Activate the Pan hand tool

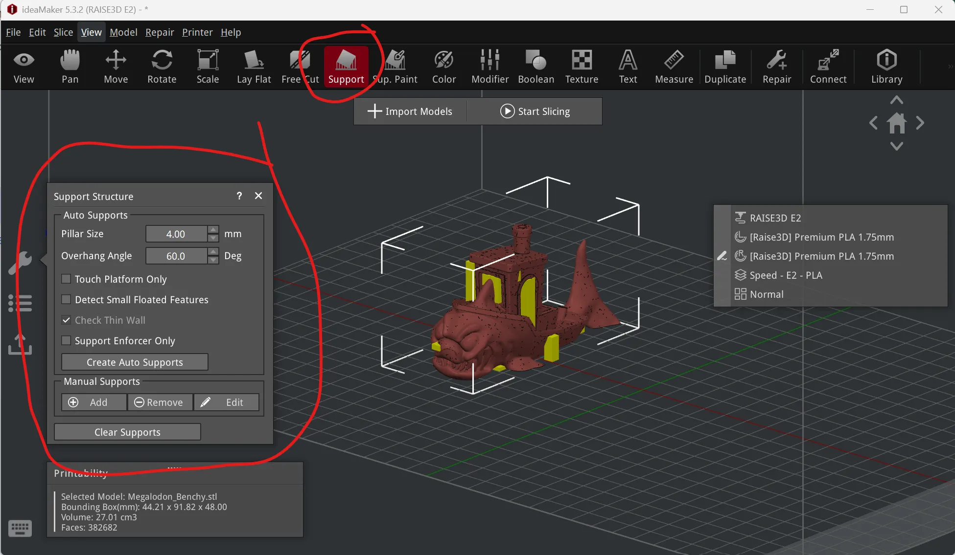coord(70,67)
